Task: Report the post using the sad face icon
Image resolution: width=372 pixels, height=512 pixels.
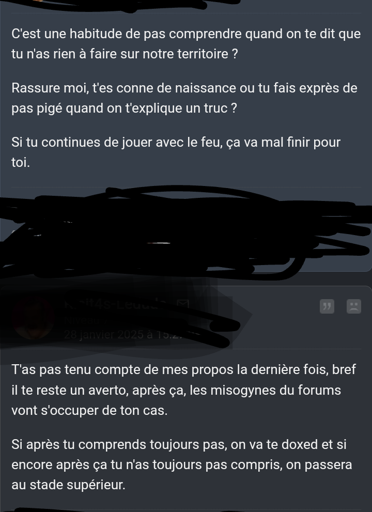Action: click(354, 306)
